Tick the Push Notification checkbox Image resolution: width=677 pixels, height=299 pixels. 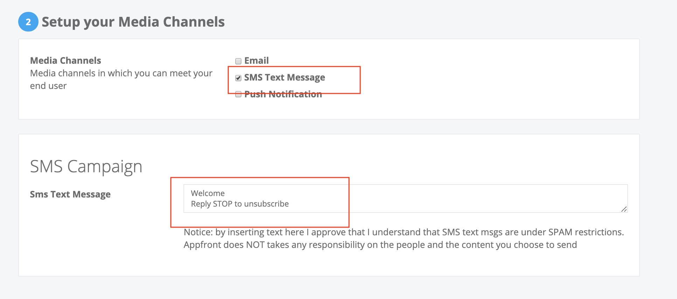coord(238,95)
